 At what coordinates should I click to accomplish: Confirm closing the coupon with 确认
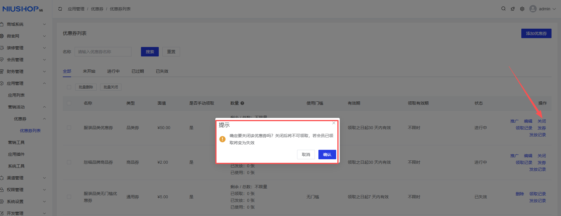tap(327, 155)
